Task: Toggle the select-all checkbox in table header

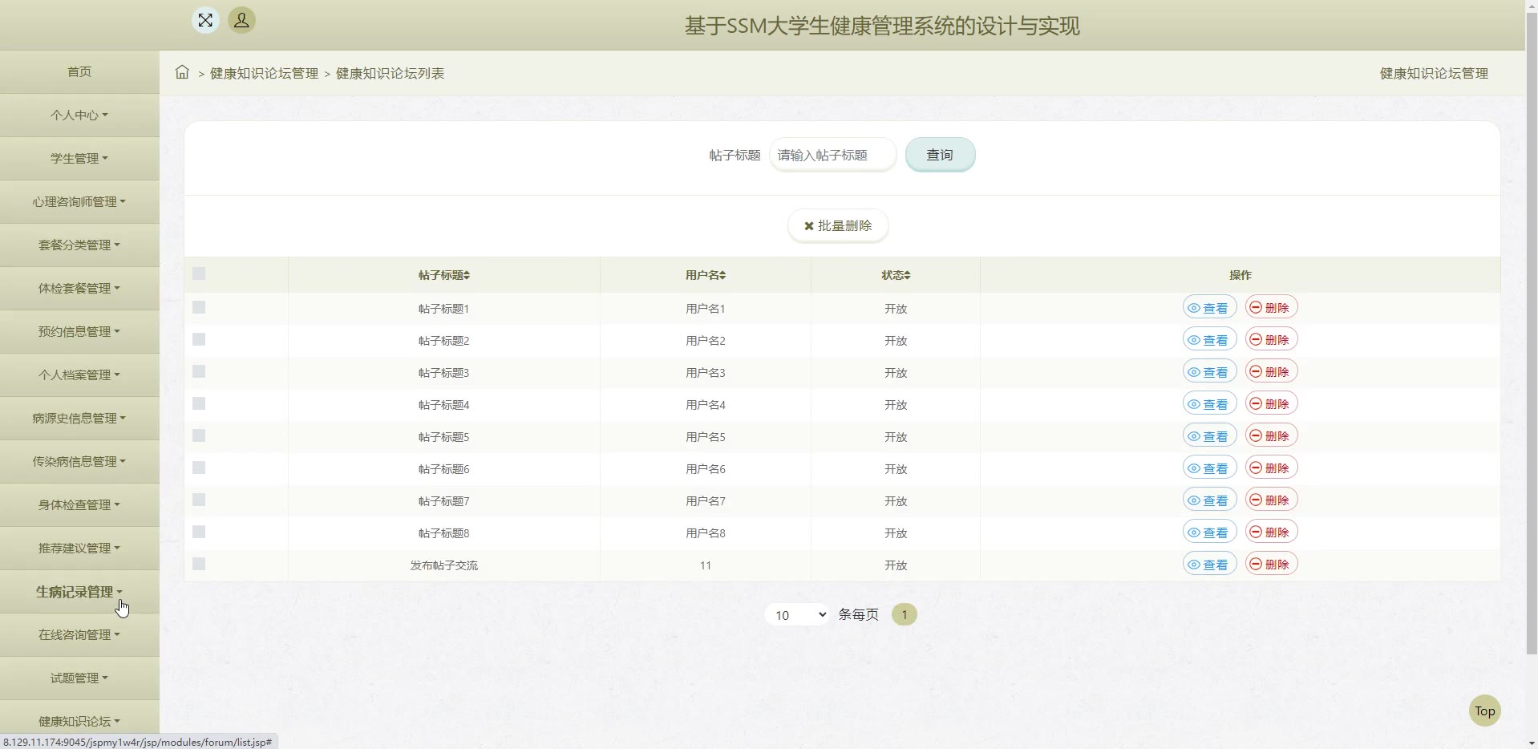Action: (x=199, y=274)
